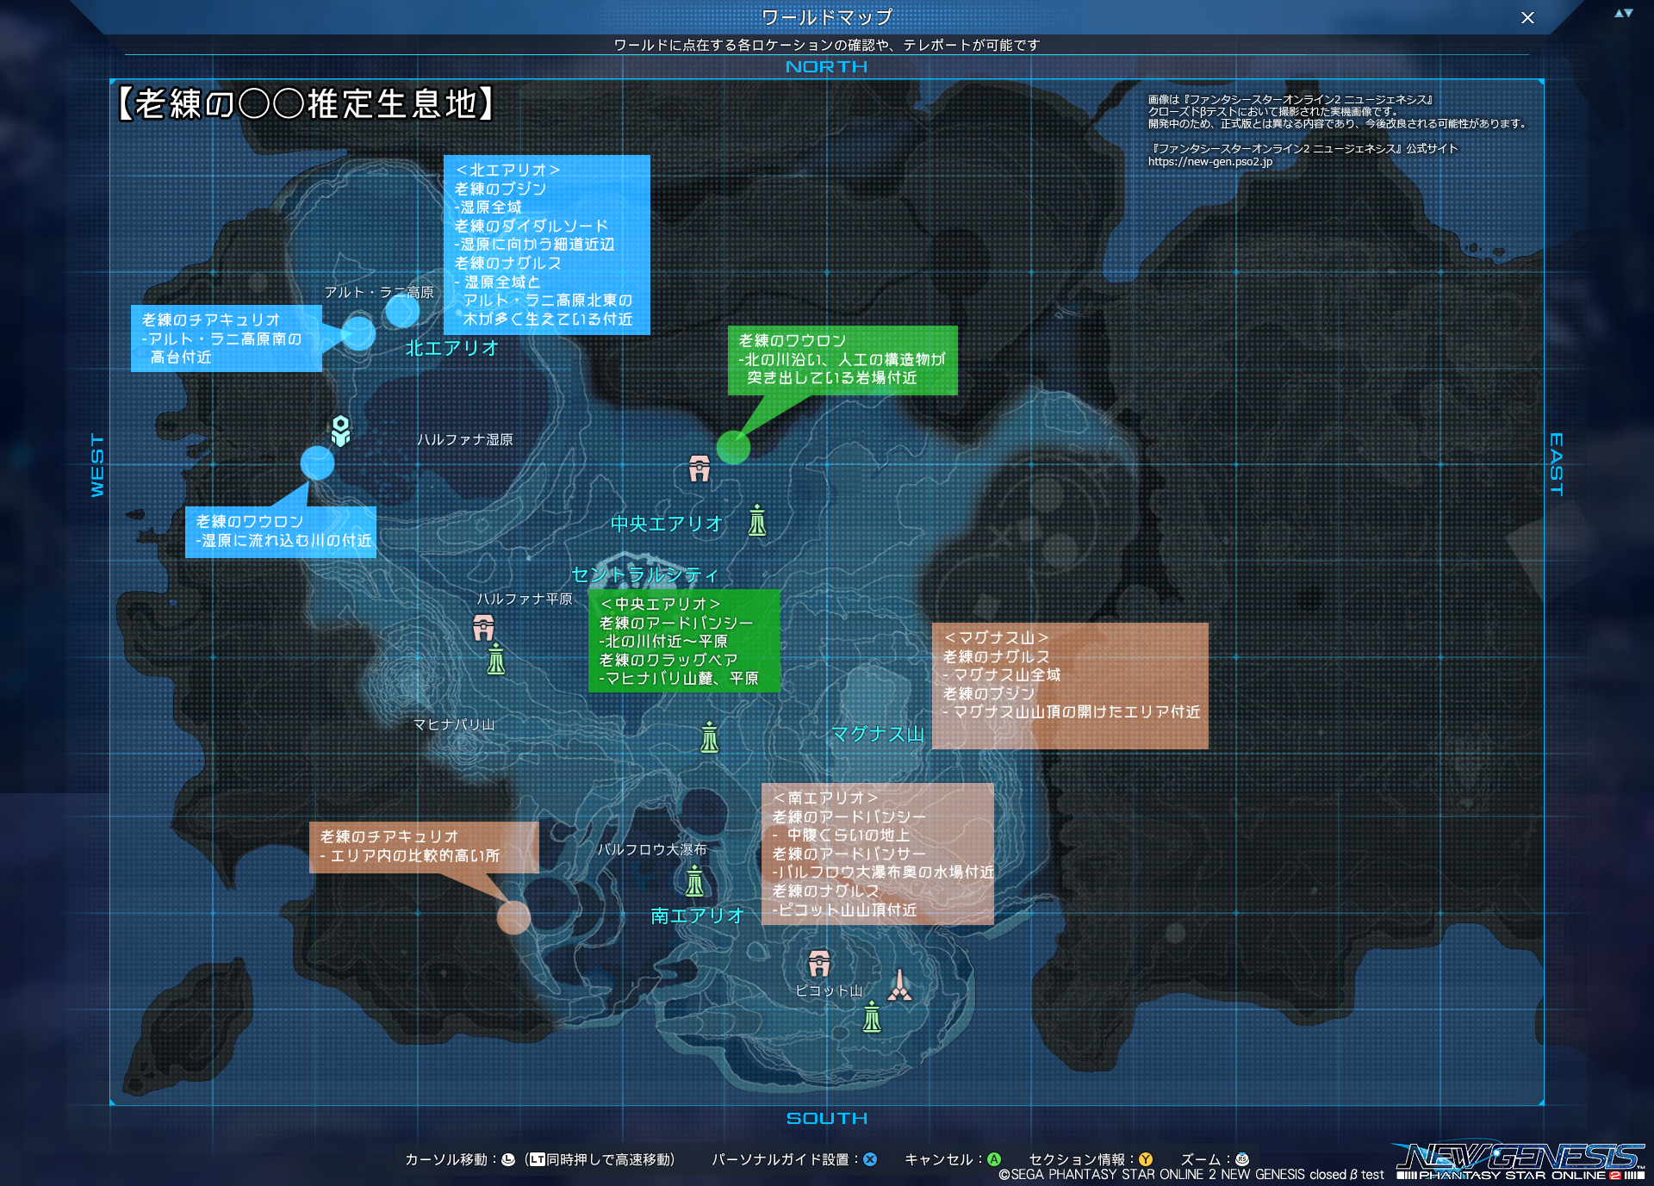Image resolution: width=1654 pixels, height=1186 pixels.
Task: Select the hexagonal city icon near Halphana Wetlands
Action: tap(341, 430)
